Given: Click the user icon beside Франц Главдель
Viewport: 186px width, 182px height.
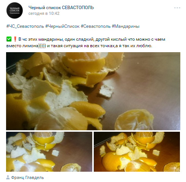Looking at the screenshot, I should [8, 177].
